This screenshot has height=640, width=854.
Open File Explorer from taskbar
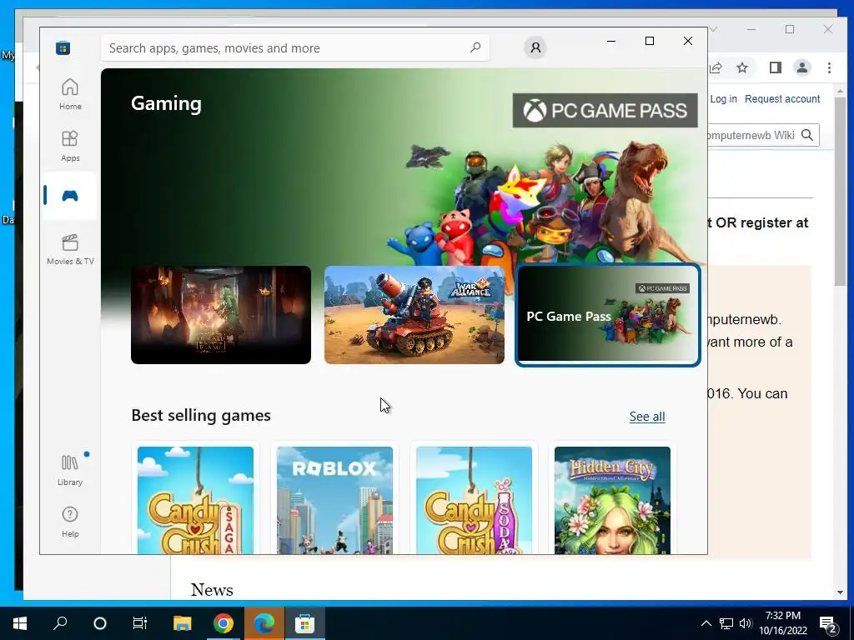click(183, 623)
